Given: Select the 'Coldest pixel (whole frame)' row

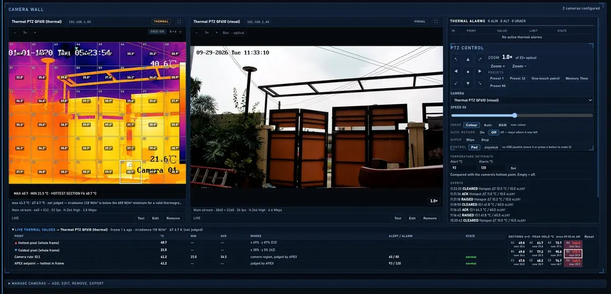Looking at the screenshot, I should click(x=257, y=250).
